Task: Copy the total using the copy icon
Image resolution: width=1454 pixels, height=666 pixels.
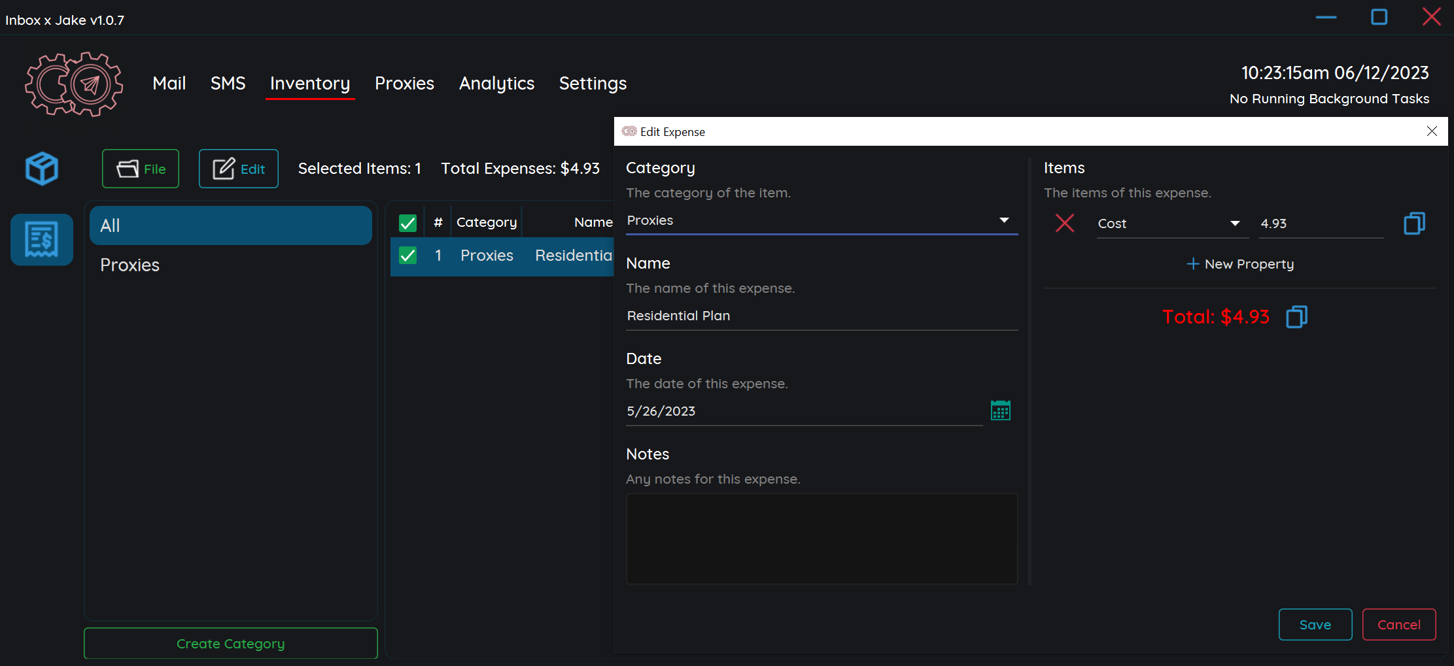Action: coord(1297,316)
